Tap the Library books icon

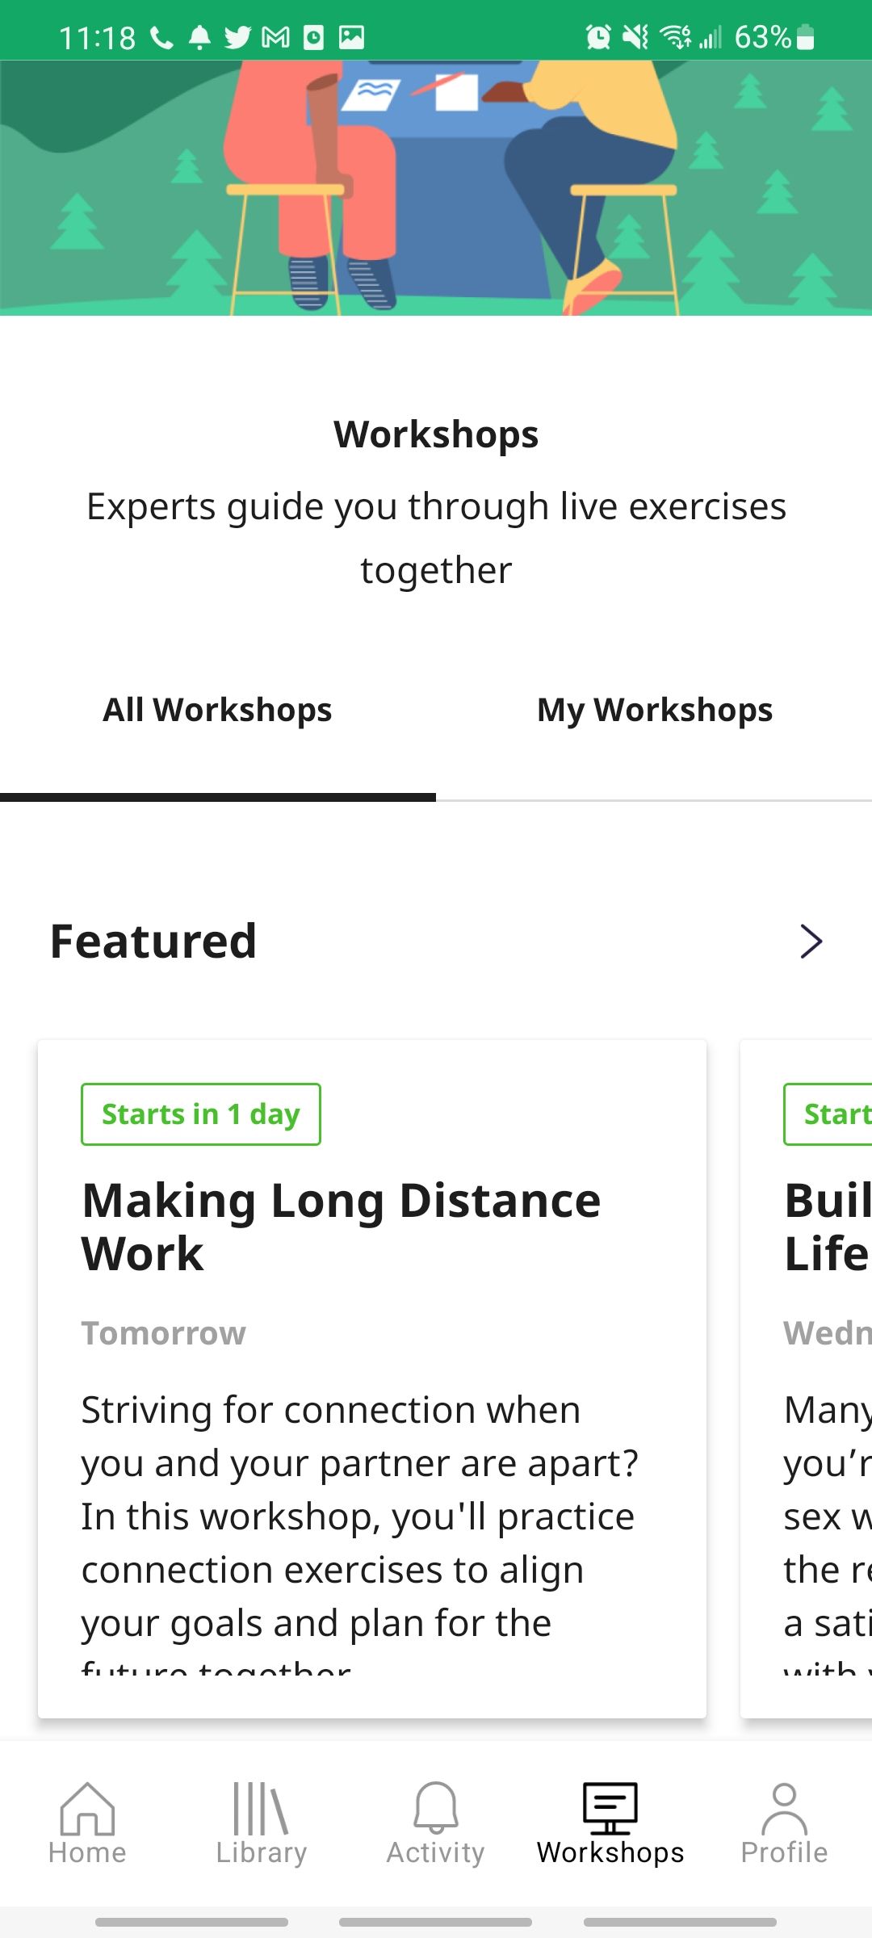[x=261, y=1809]
